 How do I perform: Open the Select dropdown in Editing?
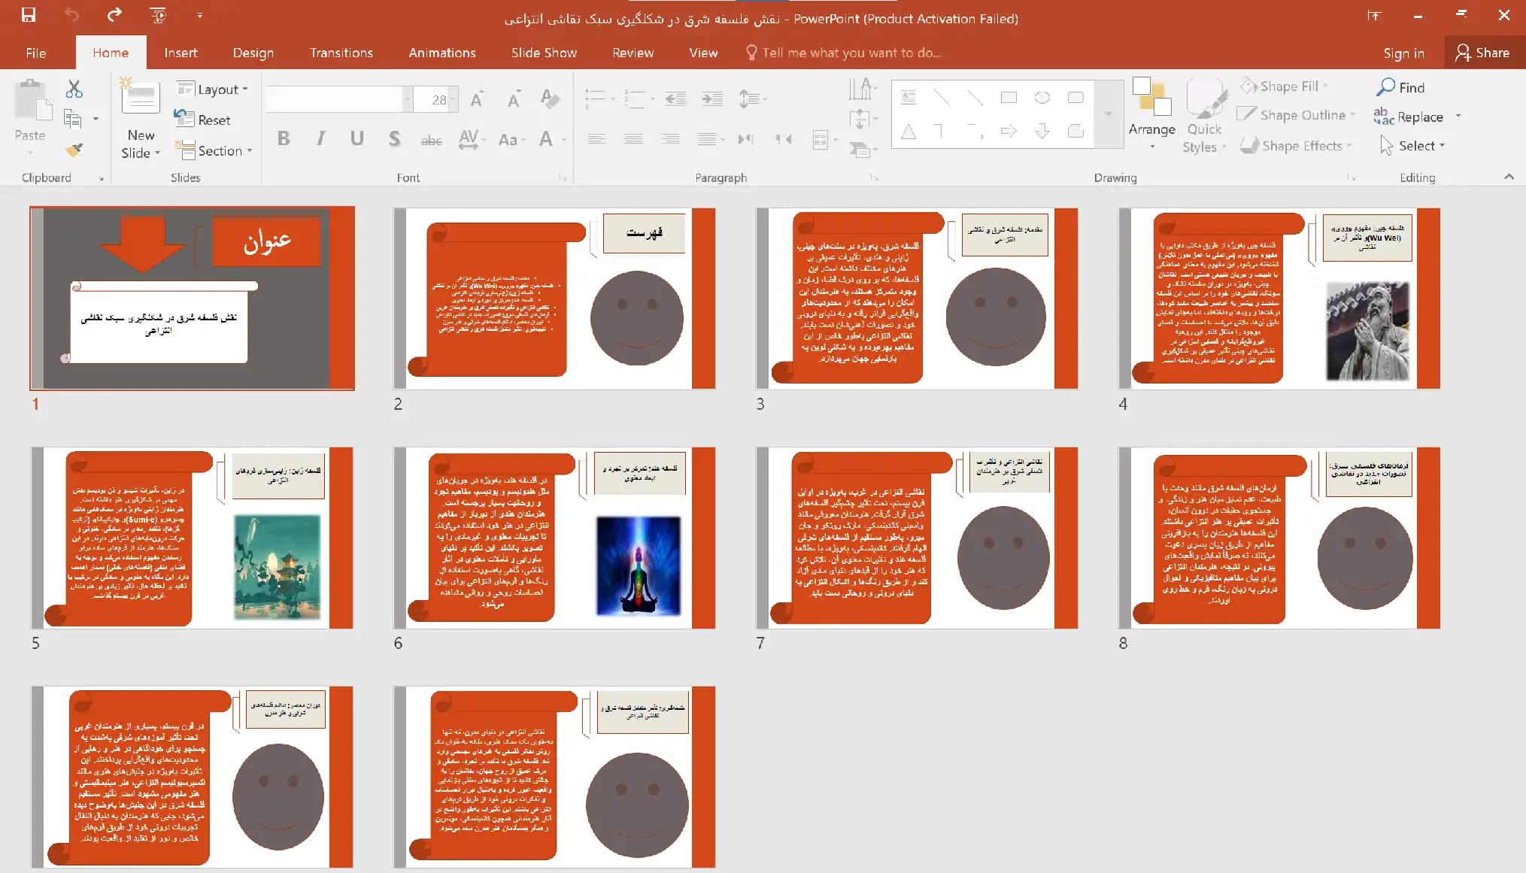[x=1412, y=146]
